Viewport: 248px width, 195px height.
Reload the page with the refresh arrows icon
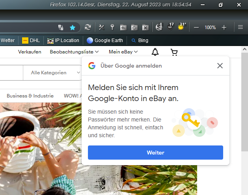pyautogui.click(x=88, y=27)
